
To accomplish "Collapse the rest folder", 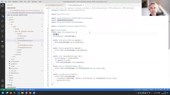I will (18, 43).
